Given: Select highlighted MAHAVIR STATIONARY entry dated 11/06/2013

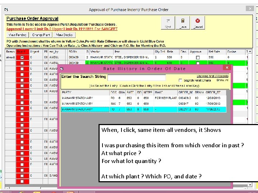Looking at the screenshot, I should 143,109.
